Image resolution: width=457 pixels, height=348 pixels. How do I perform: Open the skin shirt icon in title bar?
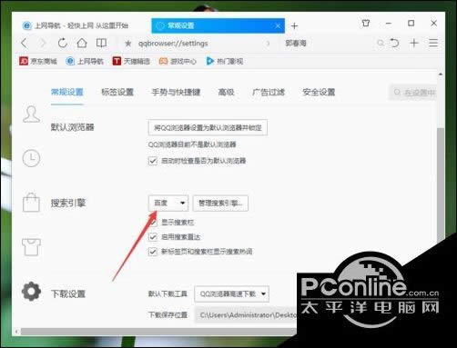click(366, 23)
